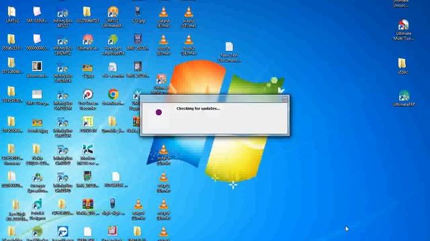This screenshot has width=430, height=241.
Task: Click the purple progress dot in dialog
Action: [x=159, y=112]
